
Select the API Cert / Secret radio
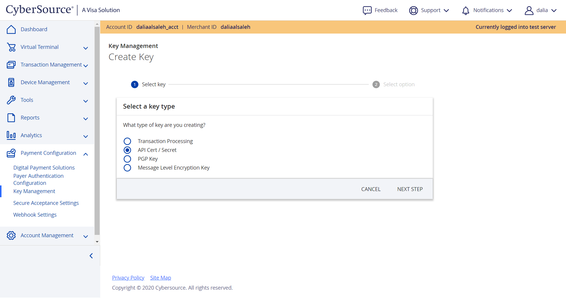127,150
